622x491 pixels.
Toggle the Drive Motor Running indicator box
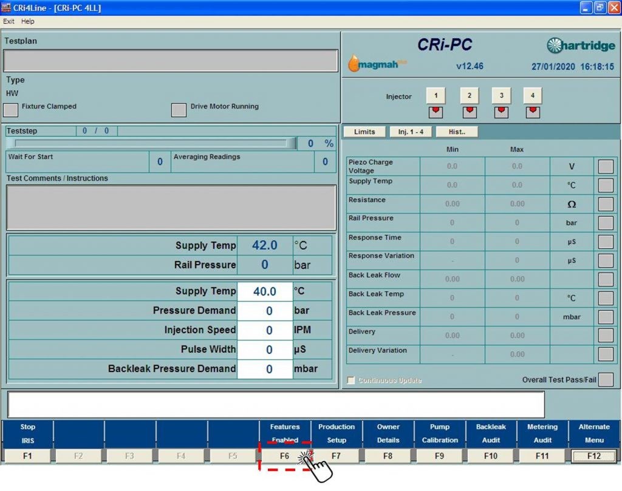[179, 110]
